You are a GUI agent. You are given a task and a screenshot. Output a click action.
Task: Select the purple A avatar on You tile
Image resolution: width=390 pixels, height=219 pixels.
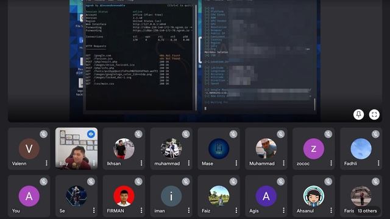click(x=29, y=196)
